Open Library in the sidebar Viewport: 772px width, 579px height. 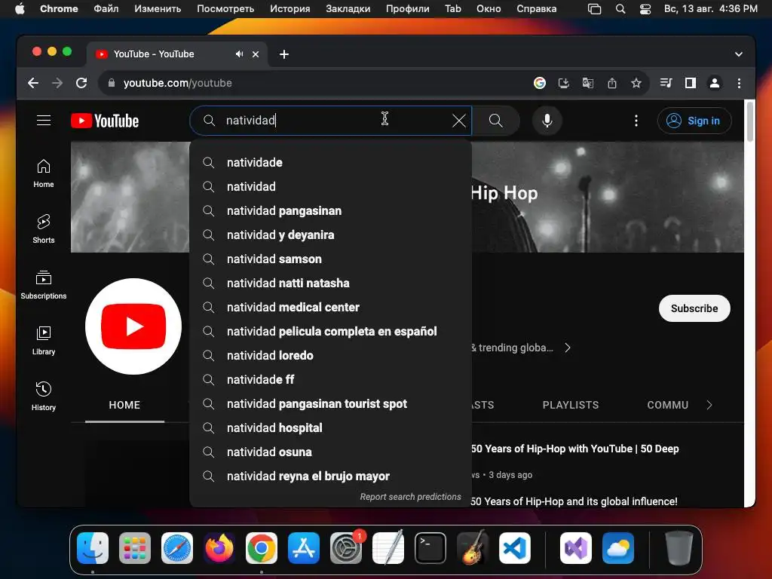(x=44, y=341)
